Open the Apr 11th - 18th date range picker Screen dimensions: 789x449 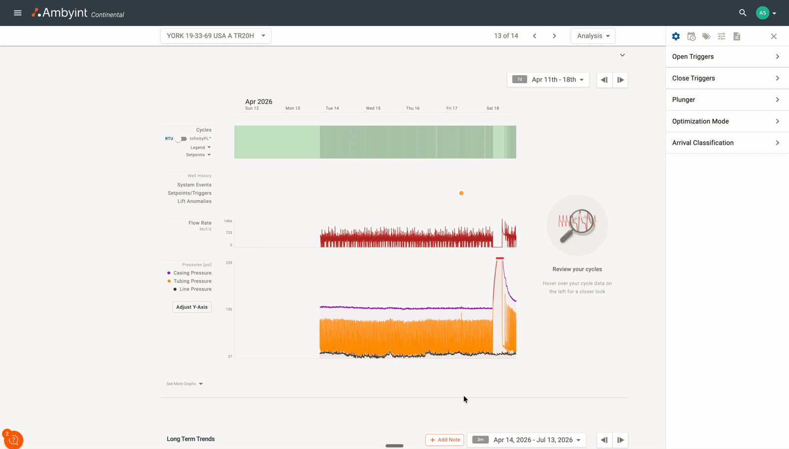tap(548, 80)
